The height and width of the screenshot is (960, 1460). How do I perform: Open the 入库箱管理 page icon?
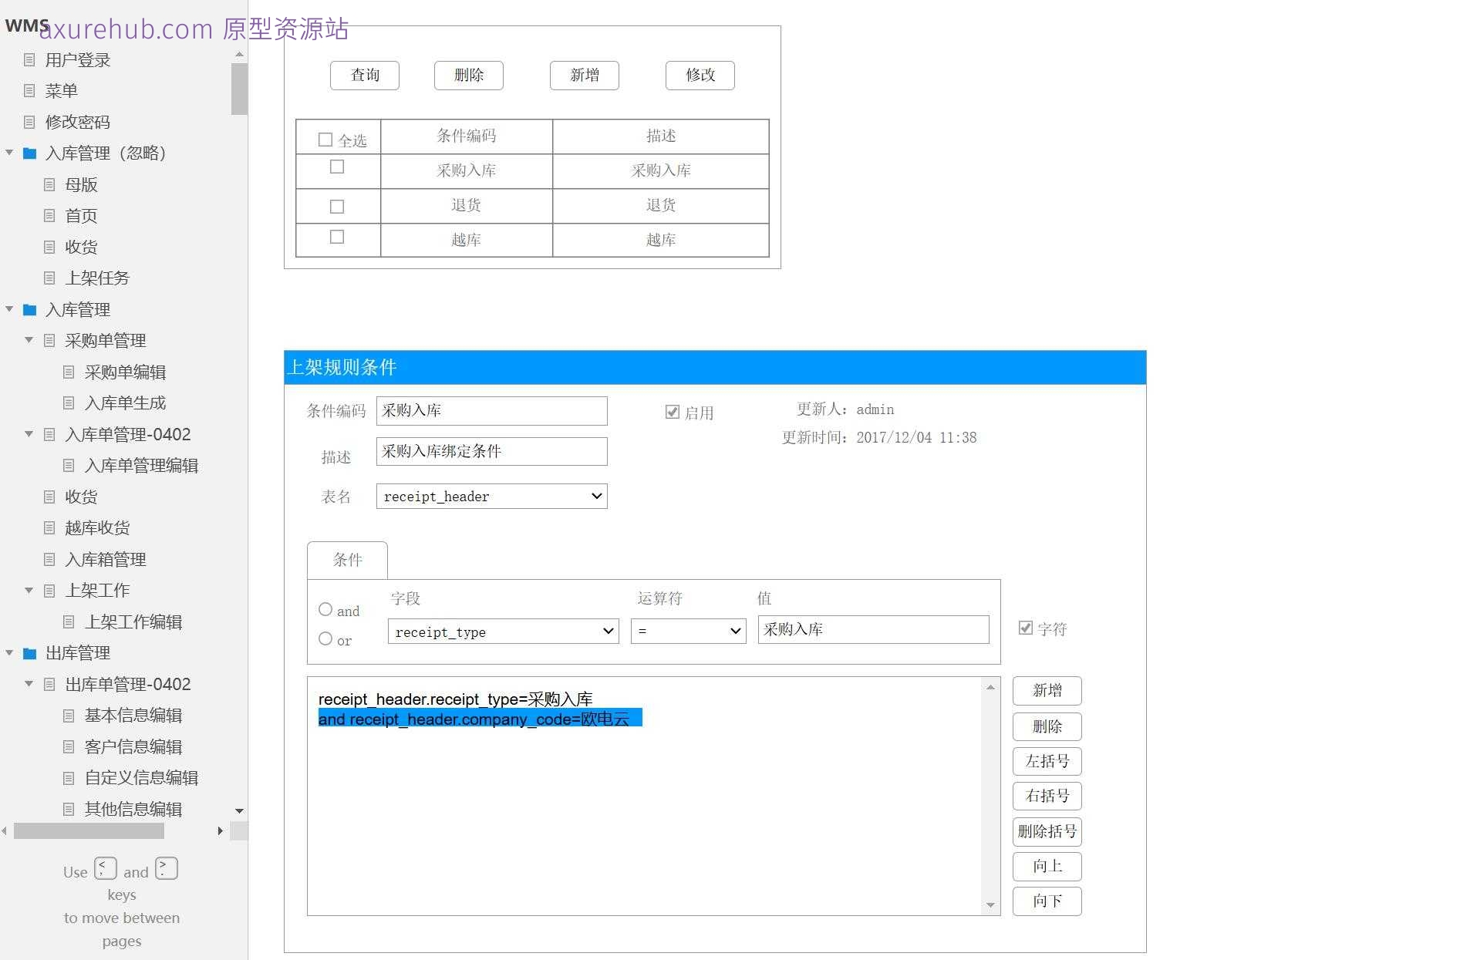49,559
